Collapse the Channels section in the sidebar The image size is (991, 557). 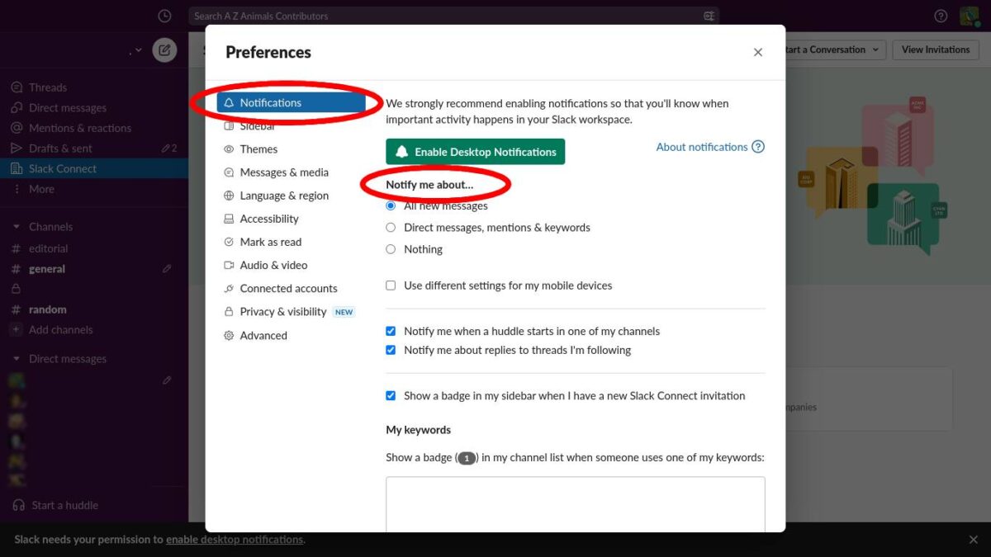[16, 227]
